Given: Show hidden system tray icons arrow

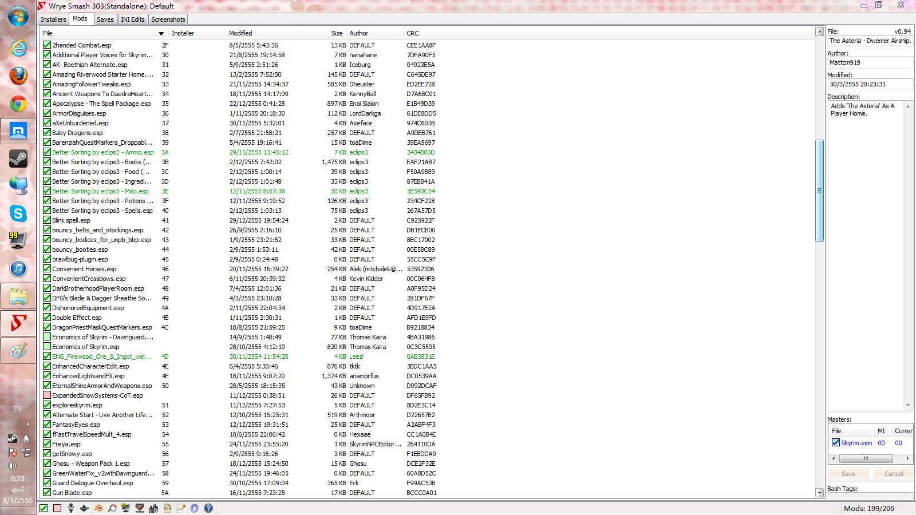Looking at the screenshot, I should coord(28,424).
